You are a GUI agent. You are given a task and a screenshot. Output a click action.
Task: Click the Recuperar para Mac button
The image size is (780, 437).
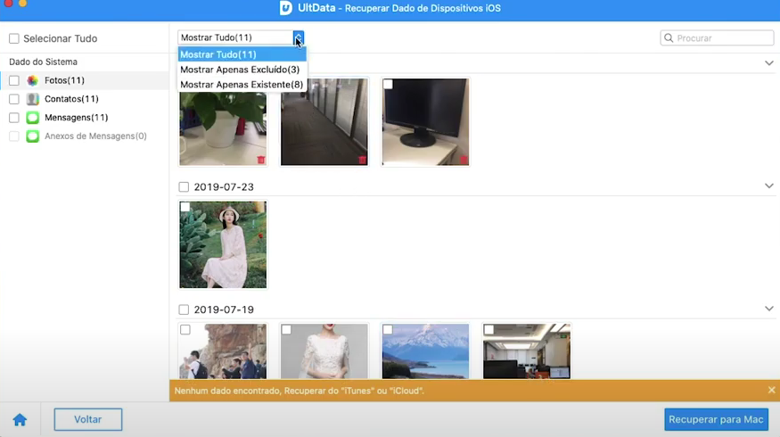click(x=716, y=419)
